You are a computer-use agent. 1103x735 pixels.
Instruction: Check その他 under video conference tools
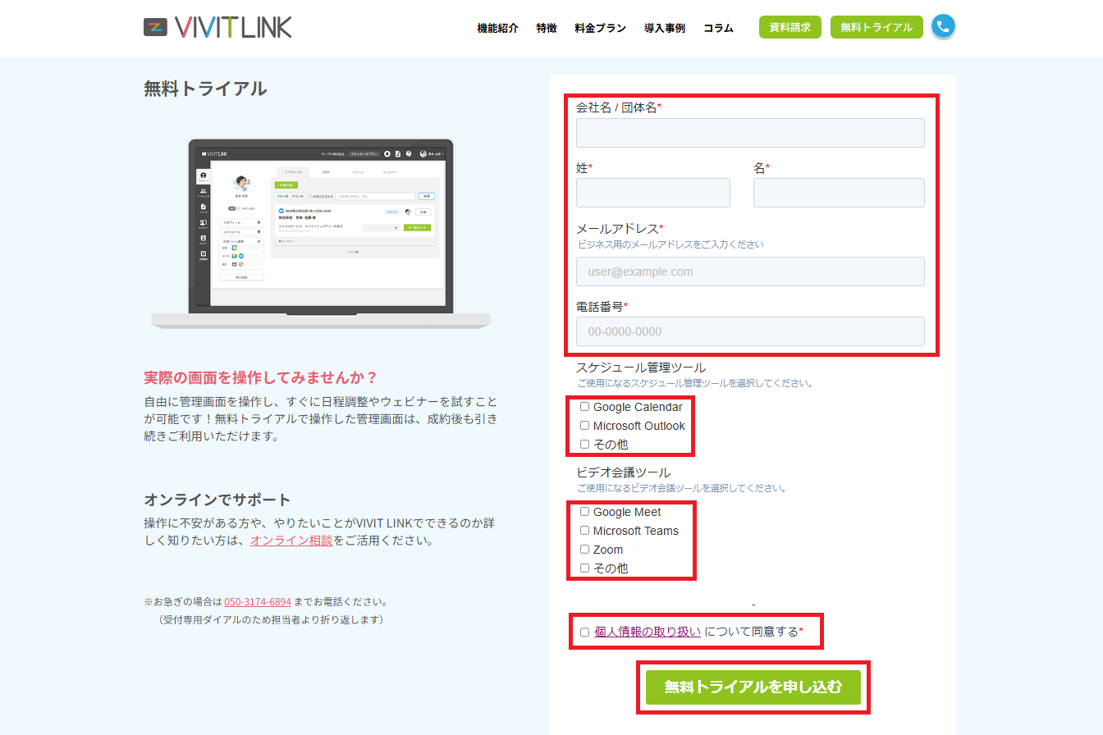584,568
